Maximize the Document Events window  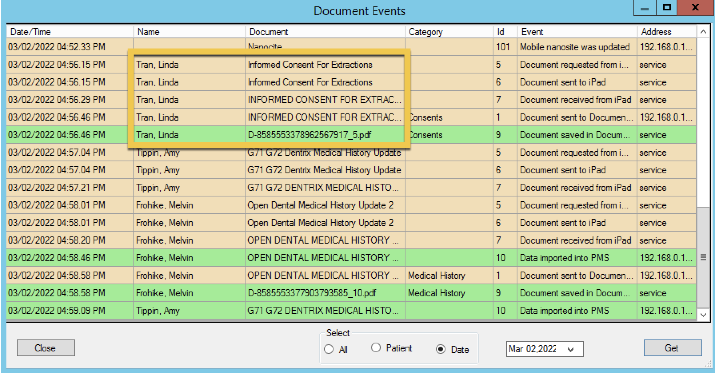667,8
